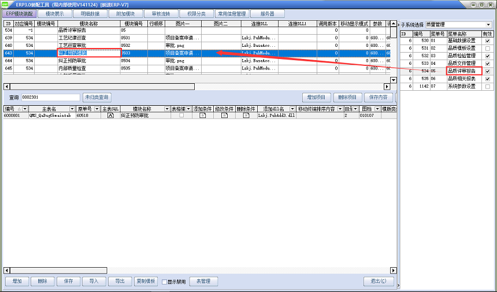Switch to the 权限分类 tab

point(196,13)
